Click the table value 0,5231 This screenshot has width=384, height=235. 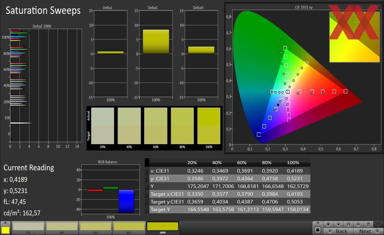click(x=294, y=179)
